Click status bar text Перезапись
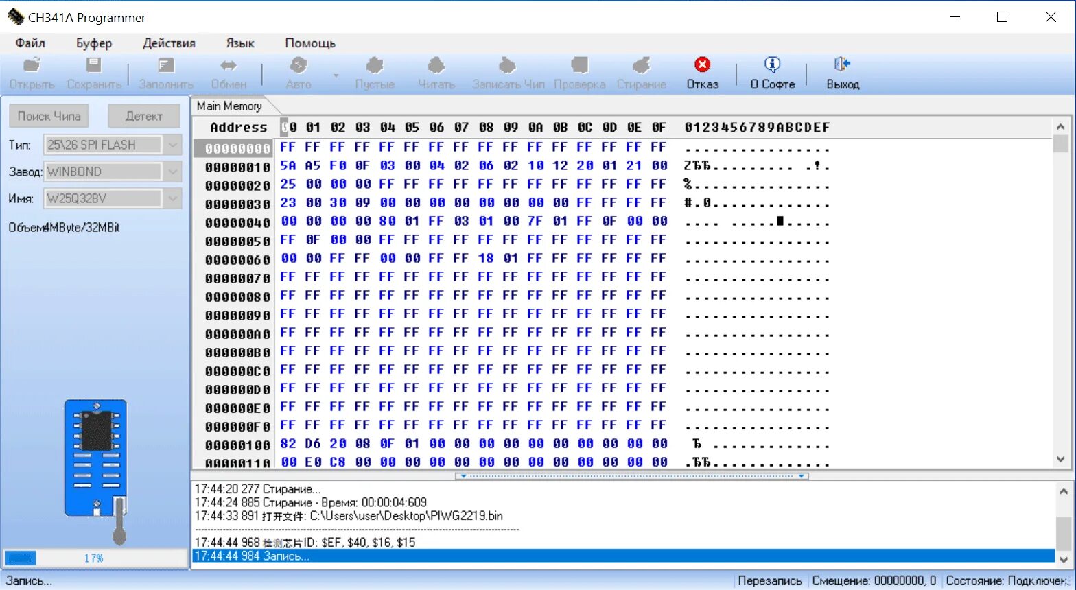The width and height of the screenshot is (1076, 590). pos(770,580)
